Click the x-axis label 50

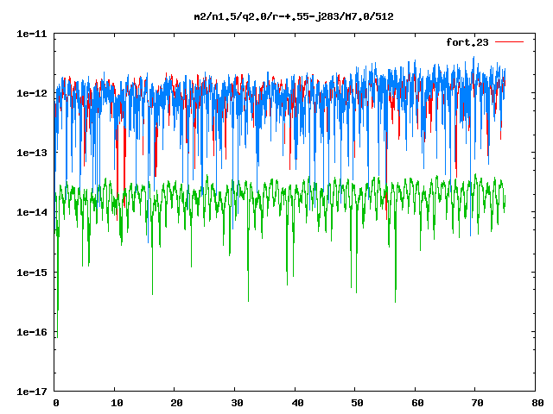(x=357, y=403)
